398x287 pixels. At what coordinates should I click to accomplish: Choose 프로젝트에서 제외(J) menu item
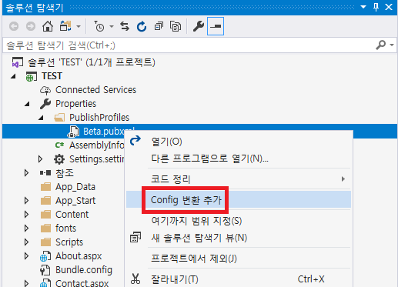tap(239, 259)
